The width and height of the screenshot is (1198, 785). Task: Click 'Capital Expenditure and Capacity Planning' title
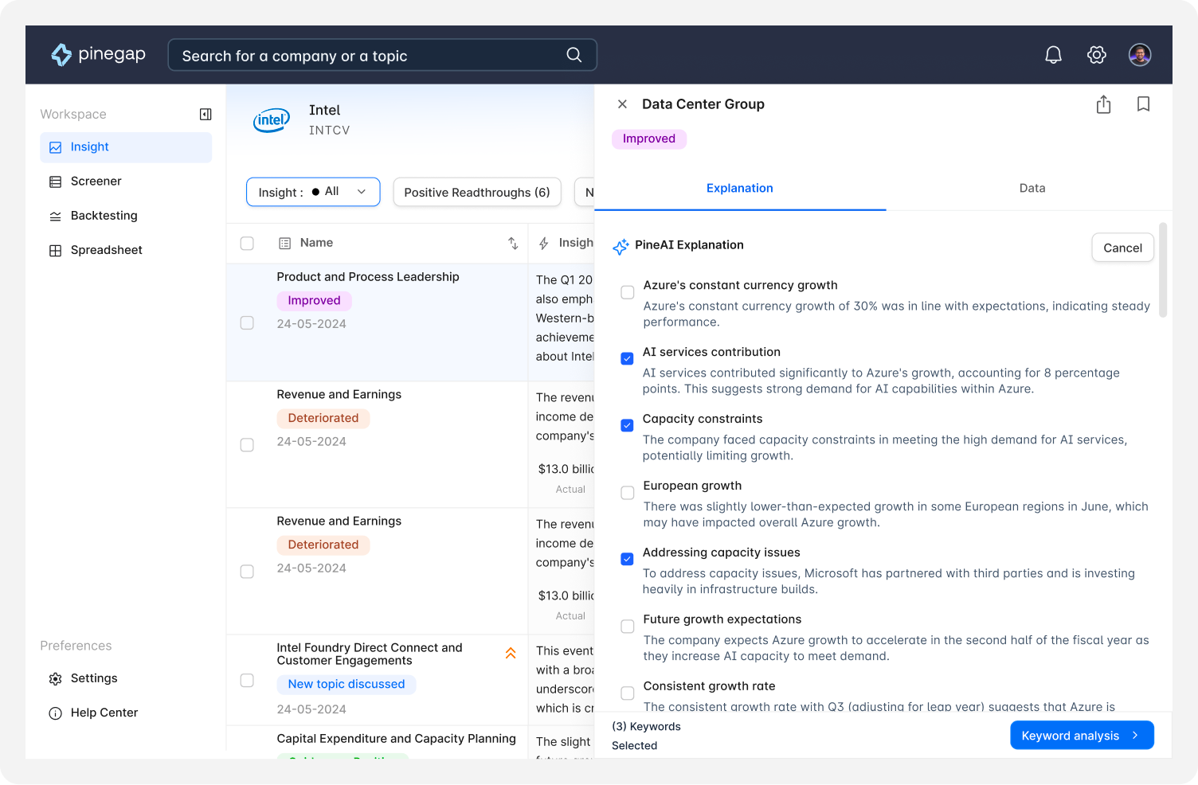tap(397, 739)
